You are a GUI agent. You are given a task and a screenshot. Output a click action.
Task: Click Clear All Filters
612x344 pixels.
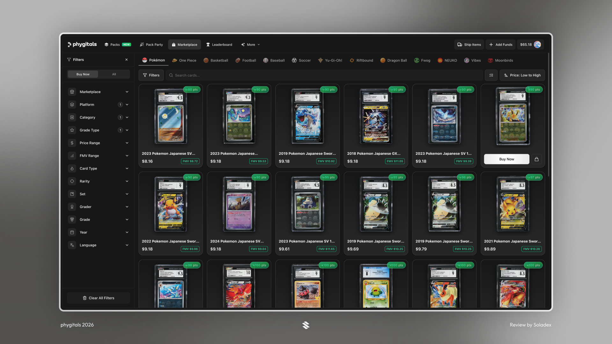point(98,298)
